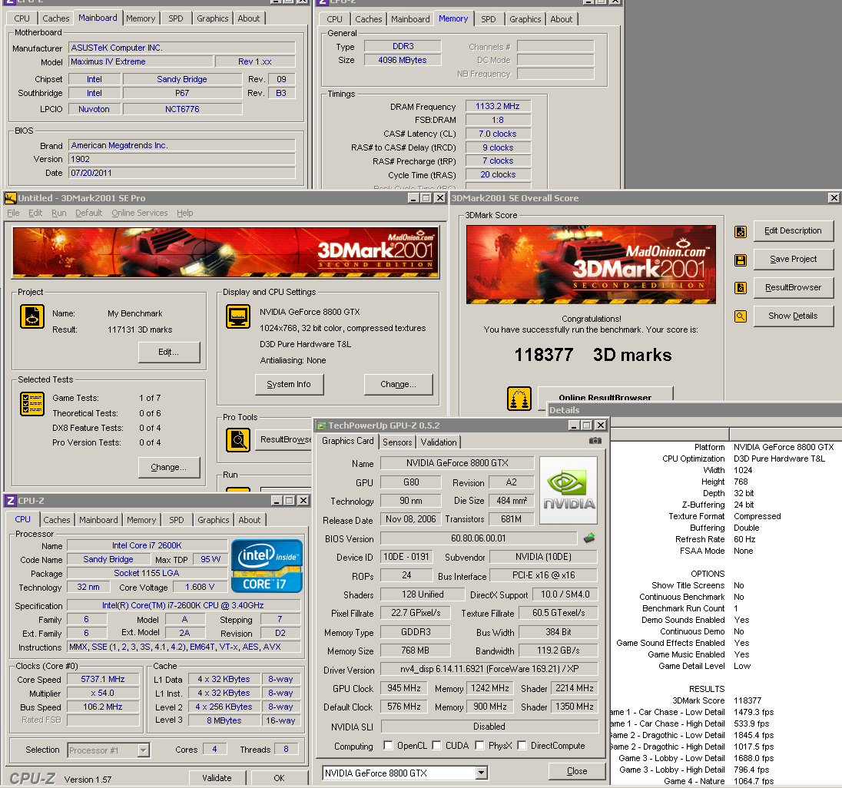Click the Close button in GPU-Z
Screen dimensions: 842x788
point(577,771)
